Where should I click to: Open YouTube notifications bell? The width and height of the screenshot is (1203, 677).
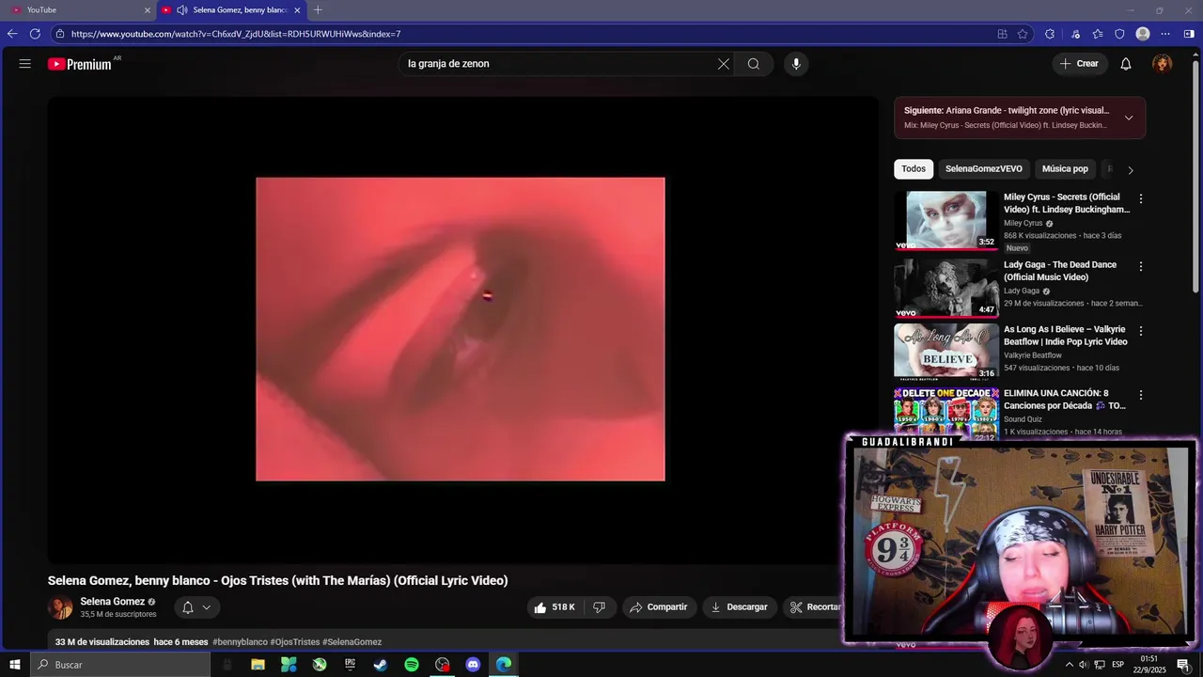(1126, 64)
